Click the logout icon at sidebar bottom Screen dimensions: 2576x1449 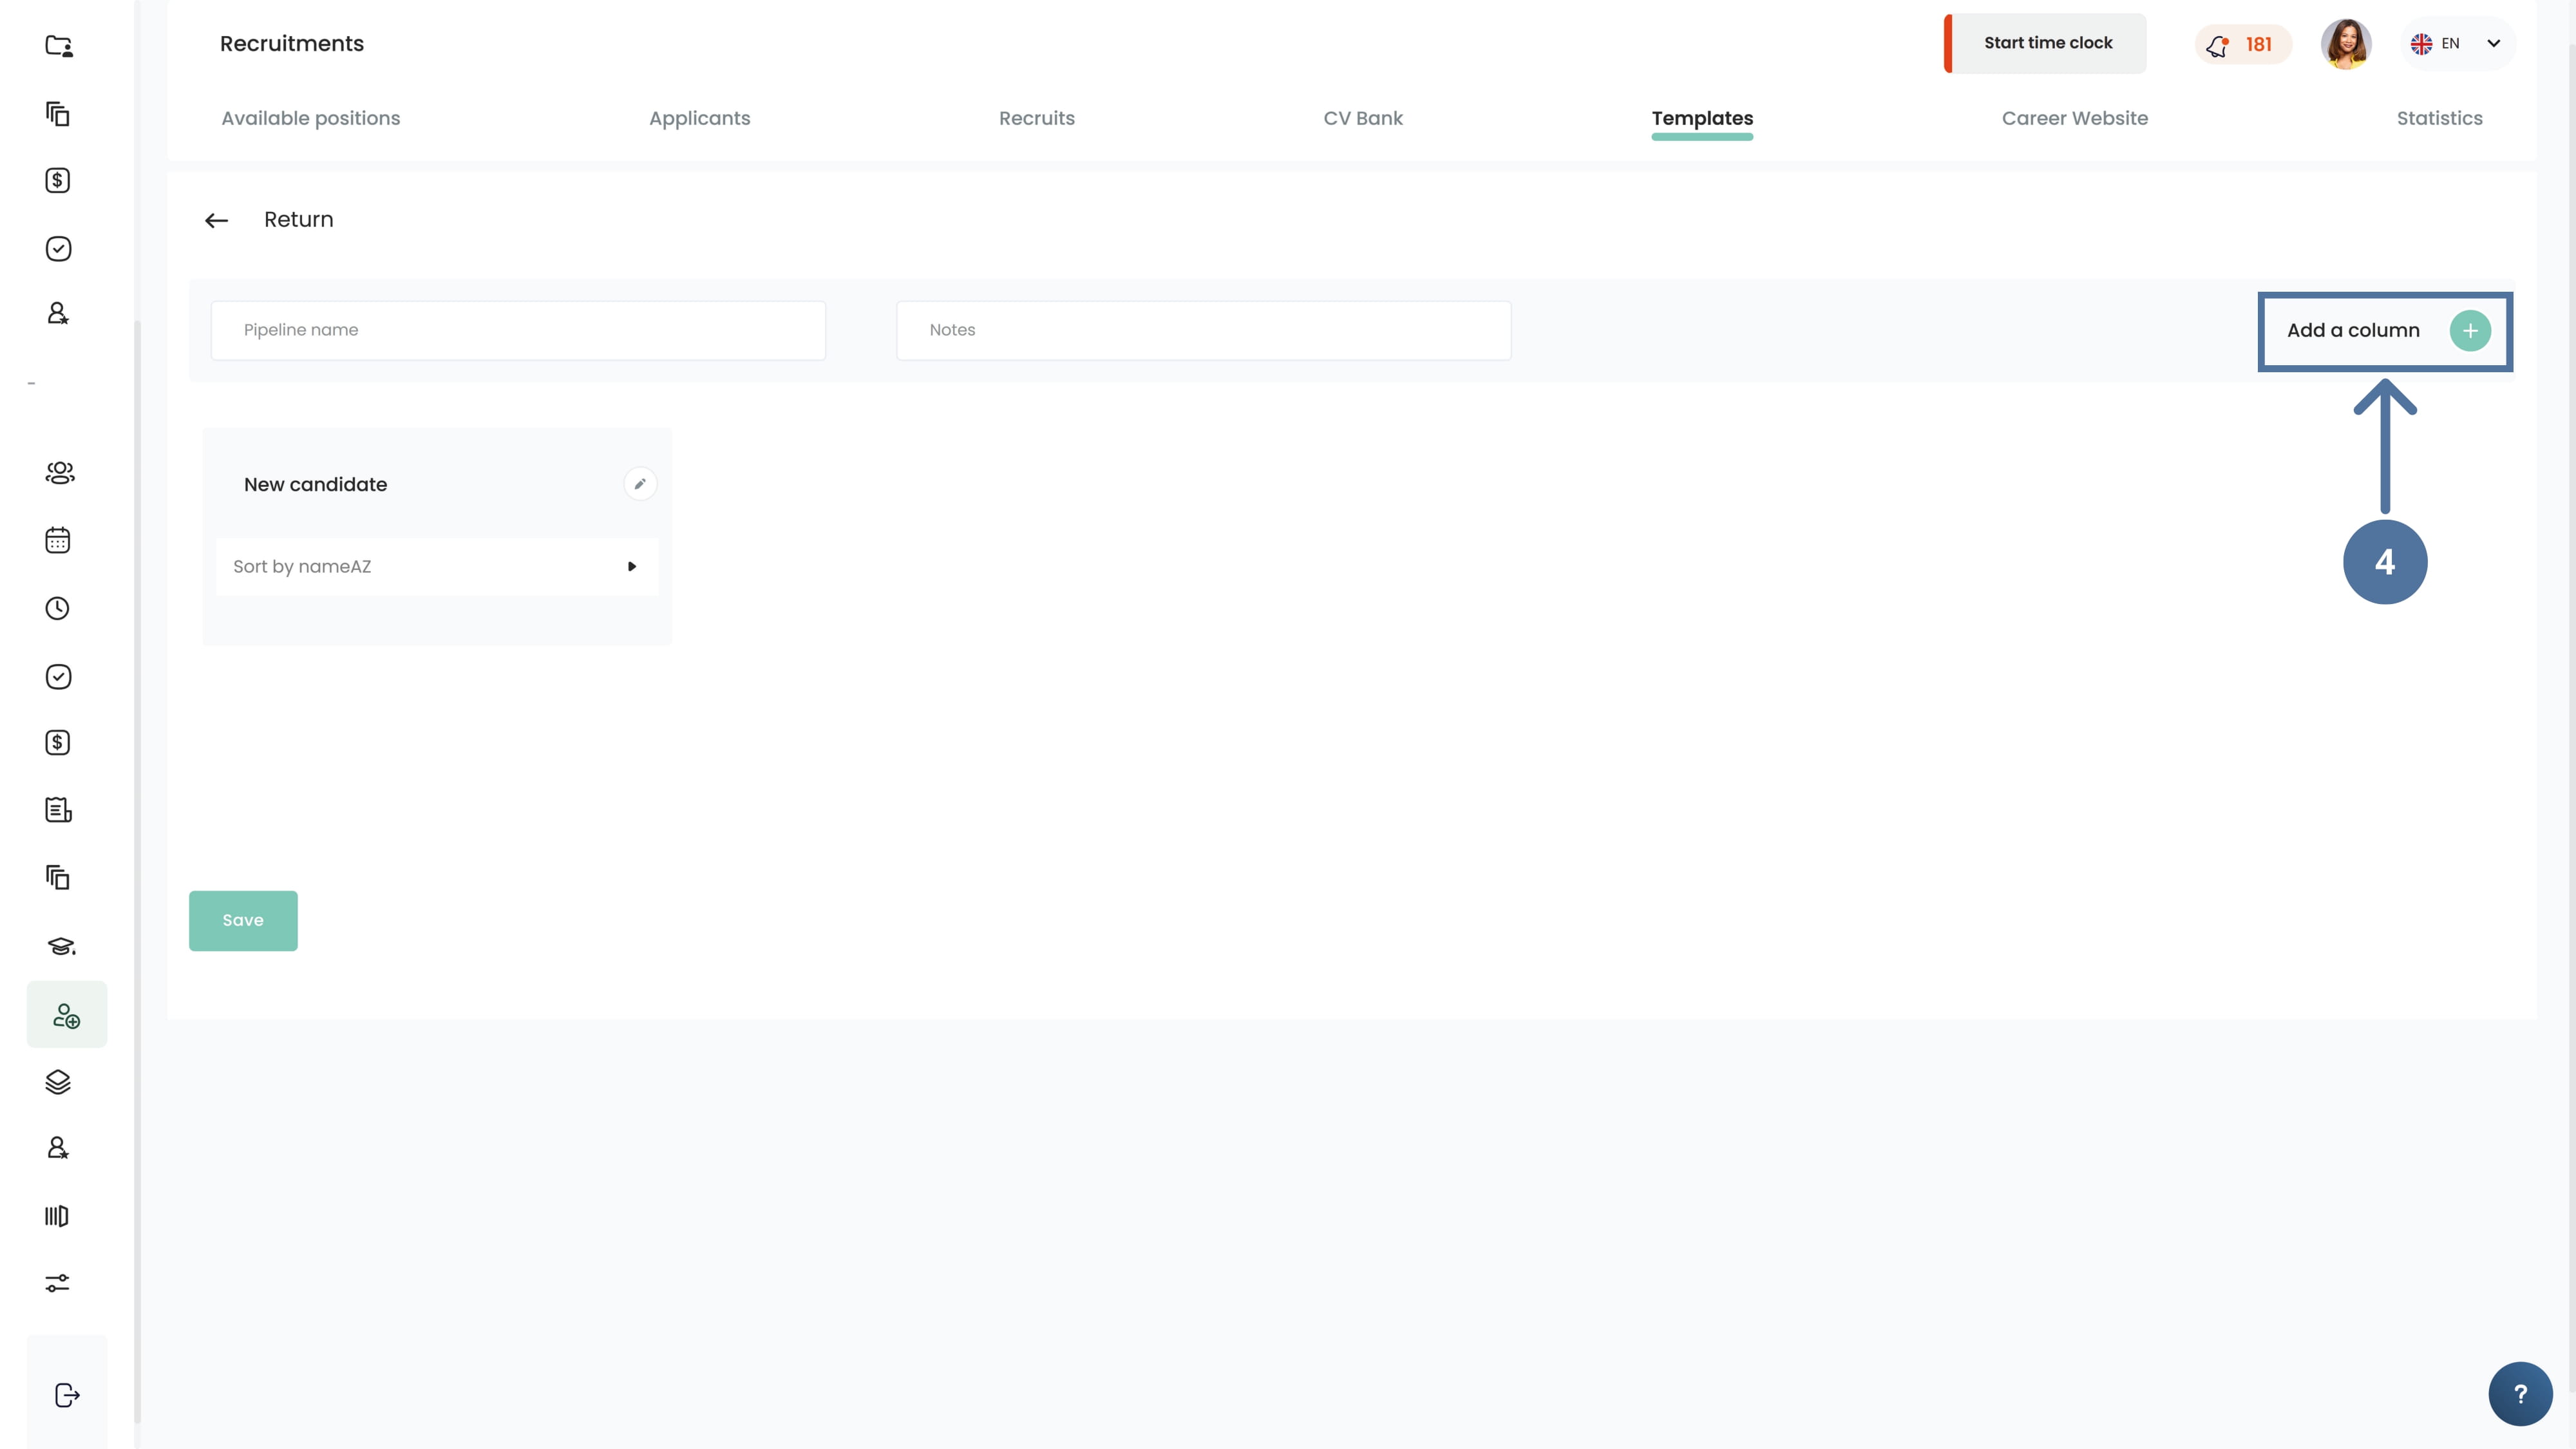click(x=66, y=1395)
